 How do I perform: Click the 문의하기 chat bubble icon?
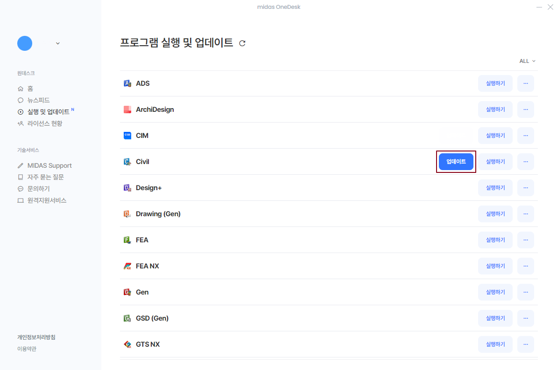[x=21, y=189]
